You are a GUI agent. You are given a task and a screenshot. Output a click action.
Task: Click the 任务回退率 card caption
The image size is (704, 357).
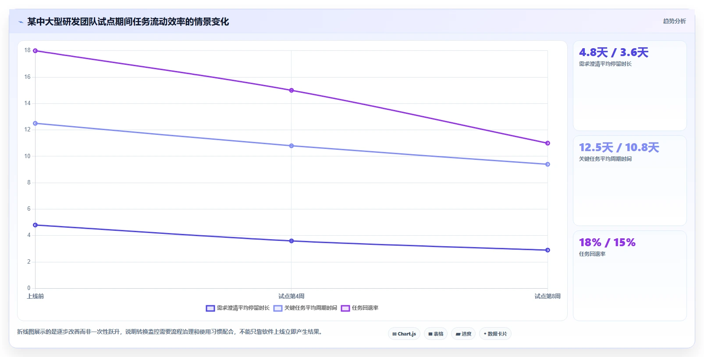point(592,254)
